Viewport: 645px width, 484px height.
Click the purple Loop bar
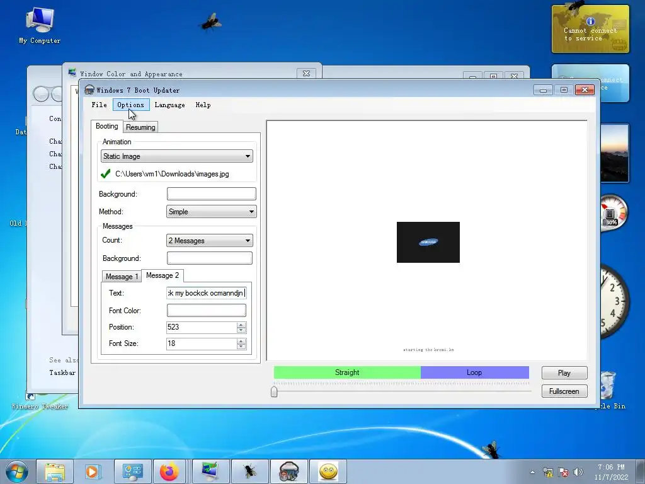click(475, 372)
